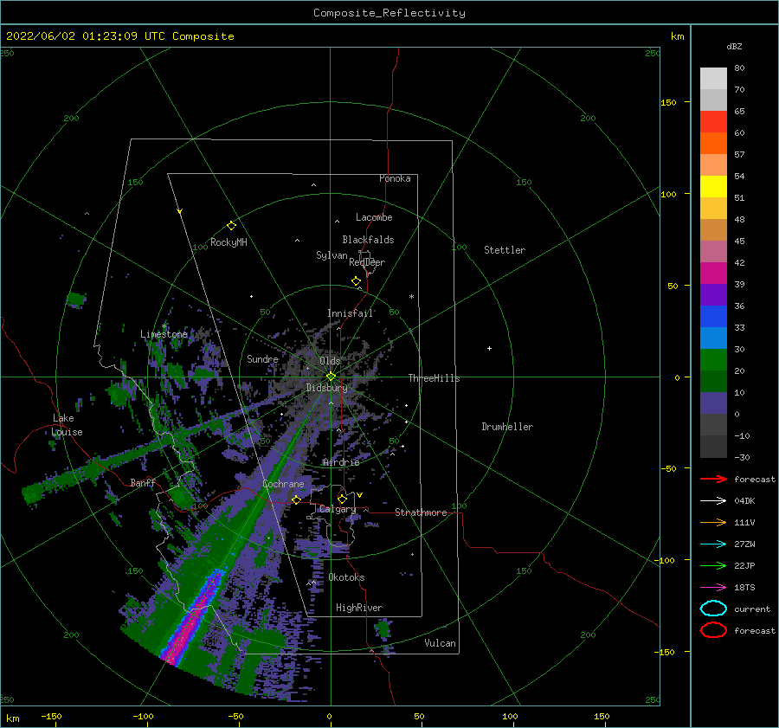The image size is (779, 728).
Task: Click the Stettler town label
Action: 505,250
